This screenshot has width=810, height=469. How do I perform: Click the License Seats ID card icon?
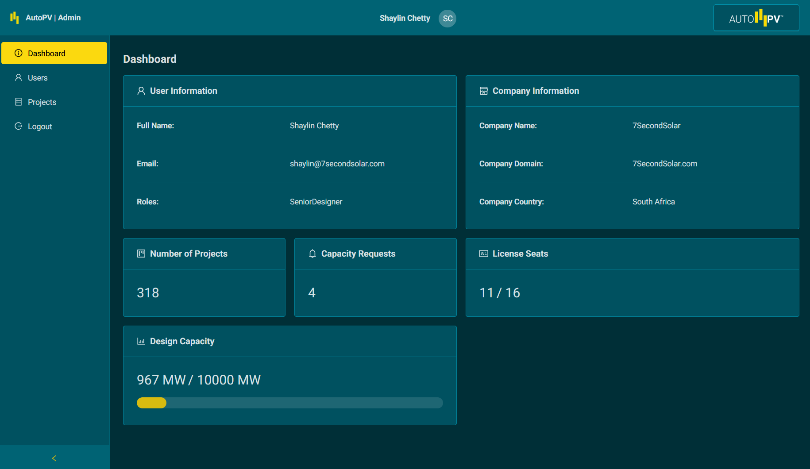point(484,254)
